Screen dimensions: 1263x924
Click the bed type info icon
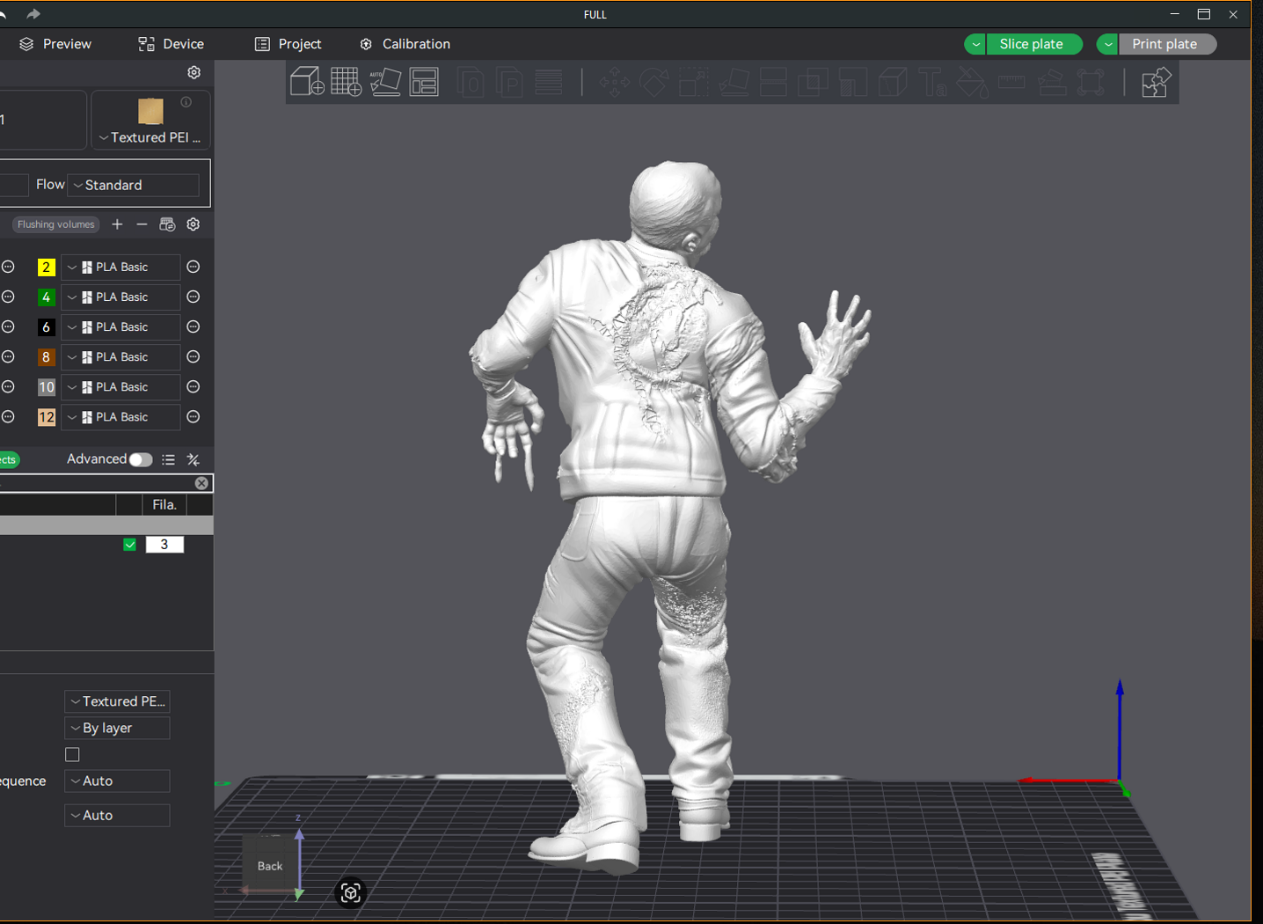pos(186,102)
